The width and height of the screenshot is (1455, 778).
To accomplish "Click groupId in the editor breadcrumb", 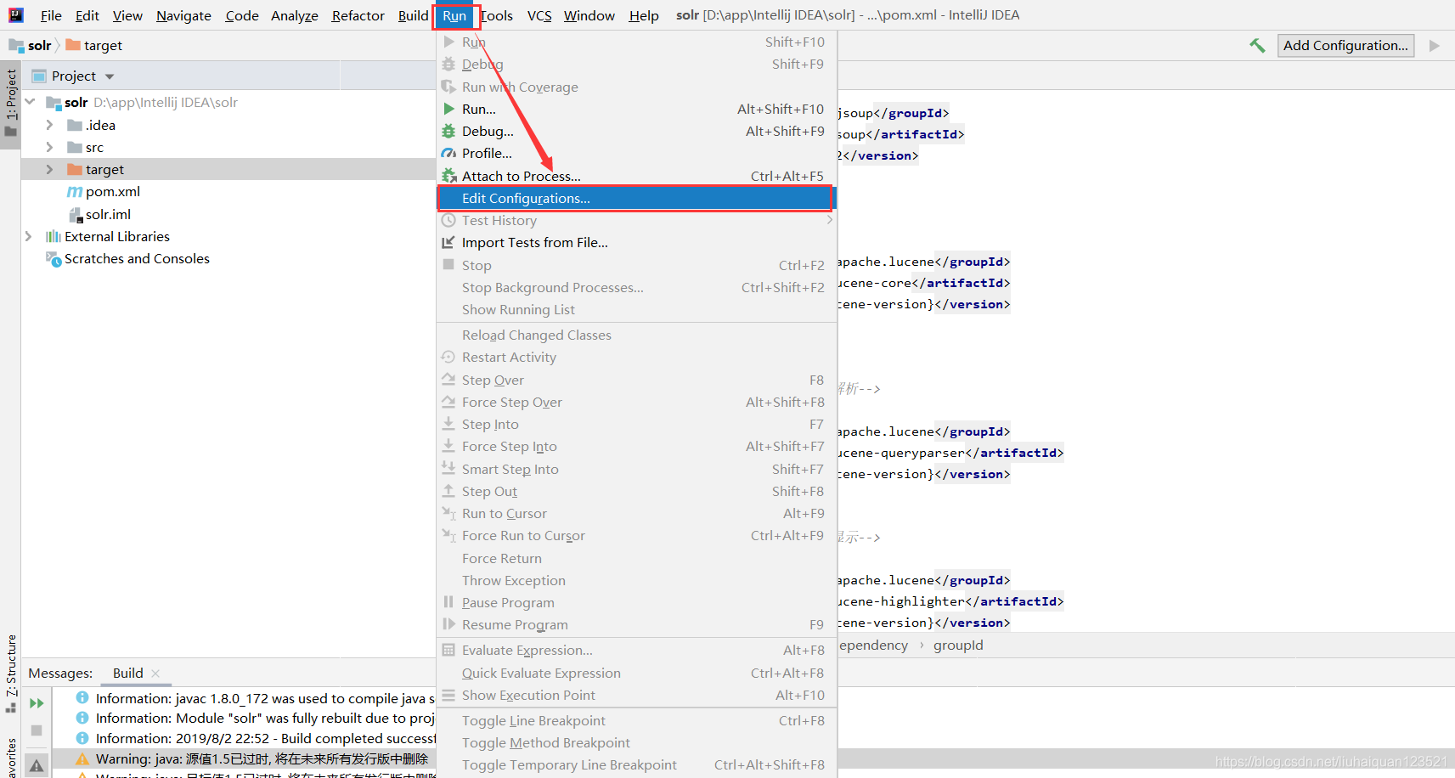I will (958, 645).
